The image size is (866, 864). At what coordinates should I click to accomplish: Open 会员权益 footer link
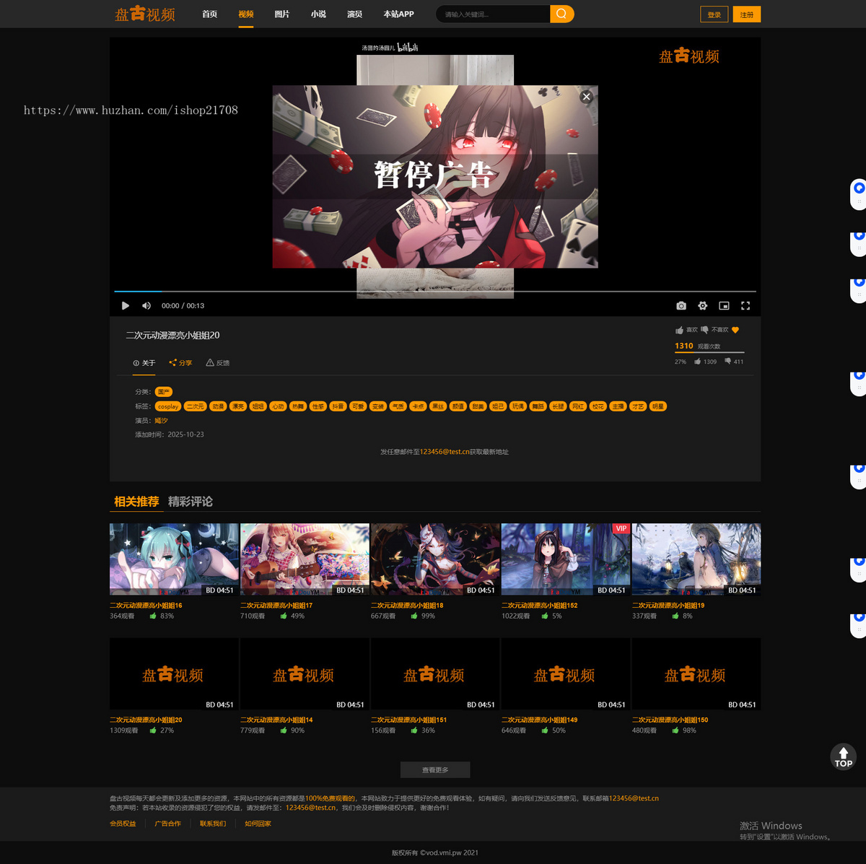pyautogui.click(x=123, y=824)
